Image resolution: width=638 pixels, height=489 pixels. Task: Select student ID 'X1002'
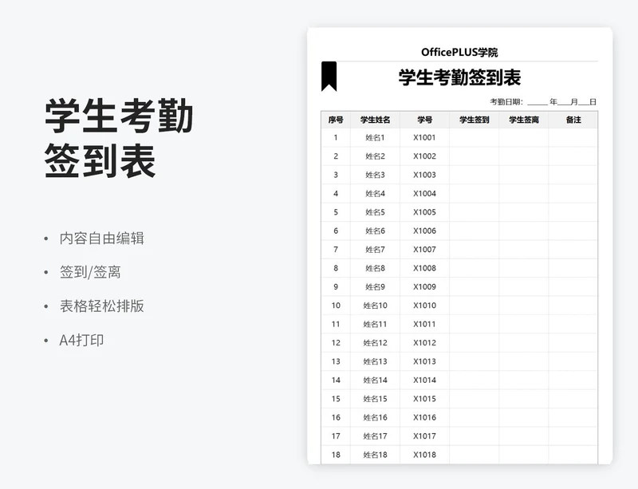pos(424,156)
